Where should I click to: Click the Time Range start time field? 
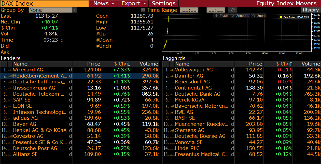click(189, 10)
